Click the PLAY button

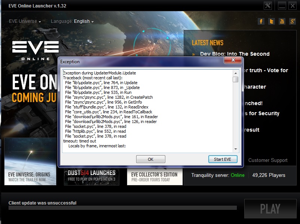click(270, 209)
